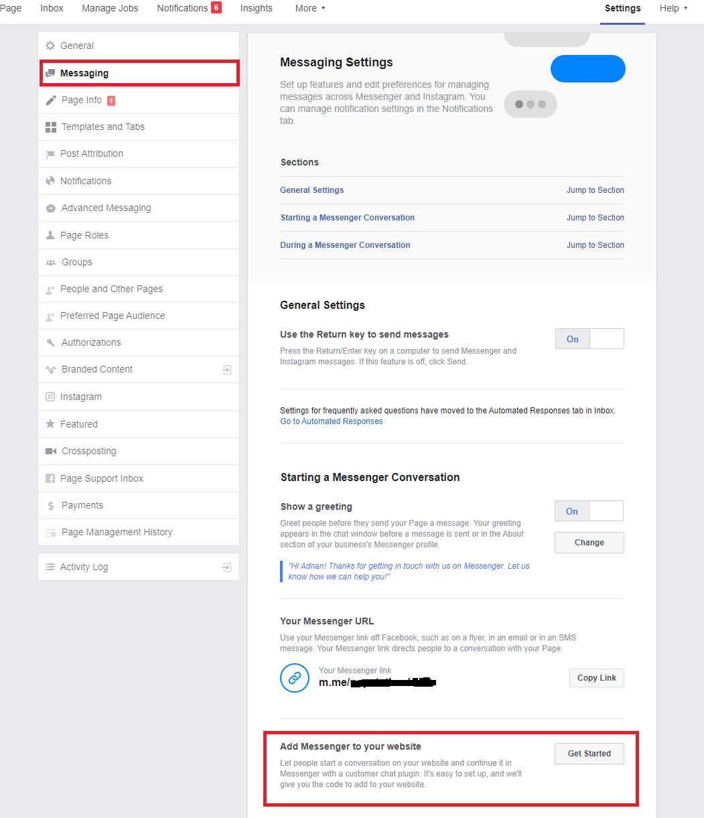Click the People and Other Pages icon

(x=50, y=289)
